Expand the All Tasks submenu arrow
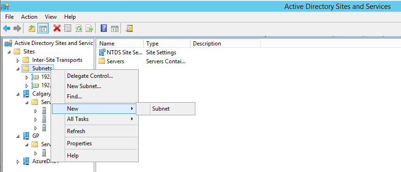The image size is (401, 172). coord(132,119)
